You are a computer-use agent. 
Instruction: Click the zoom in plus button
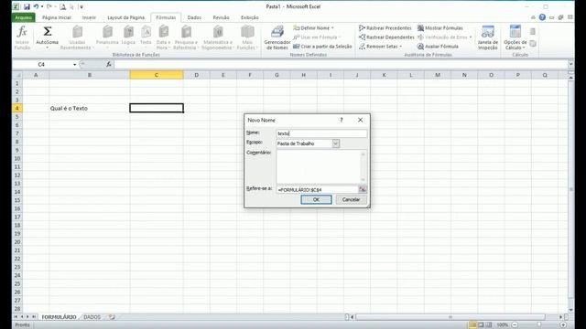tap(563, 325)
